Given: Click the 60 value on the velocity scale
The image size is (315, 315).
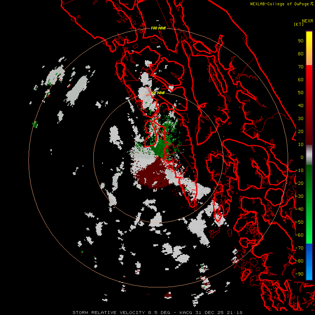Looking at the screenshot, I should pyautogui.click(x=301, y=79).
